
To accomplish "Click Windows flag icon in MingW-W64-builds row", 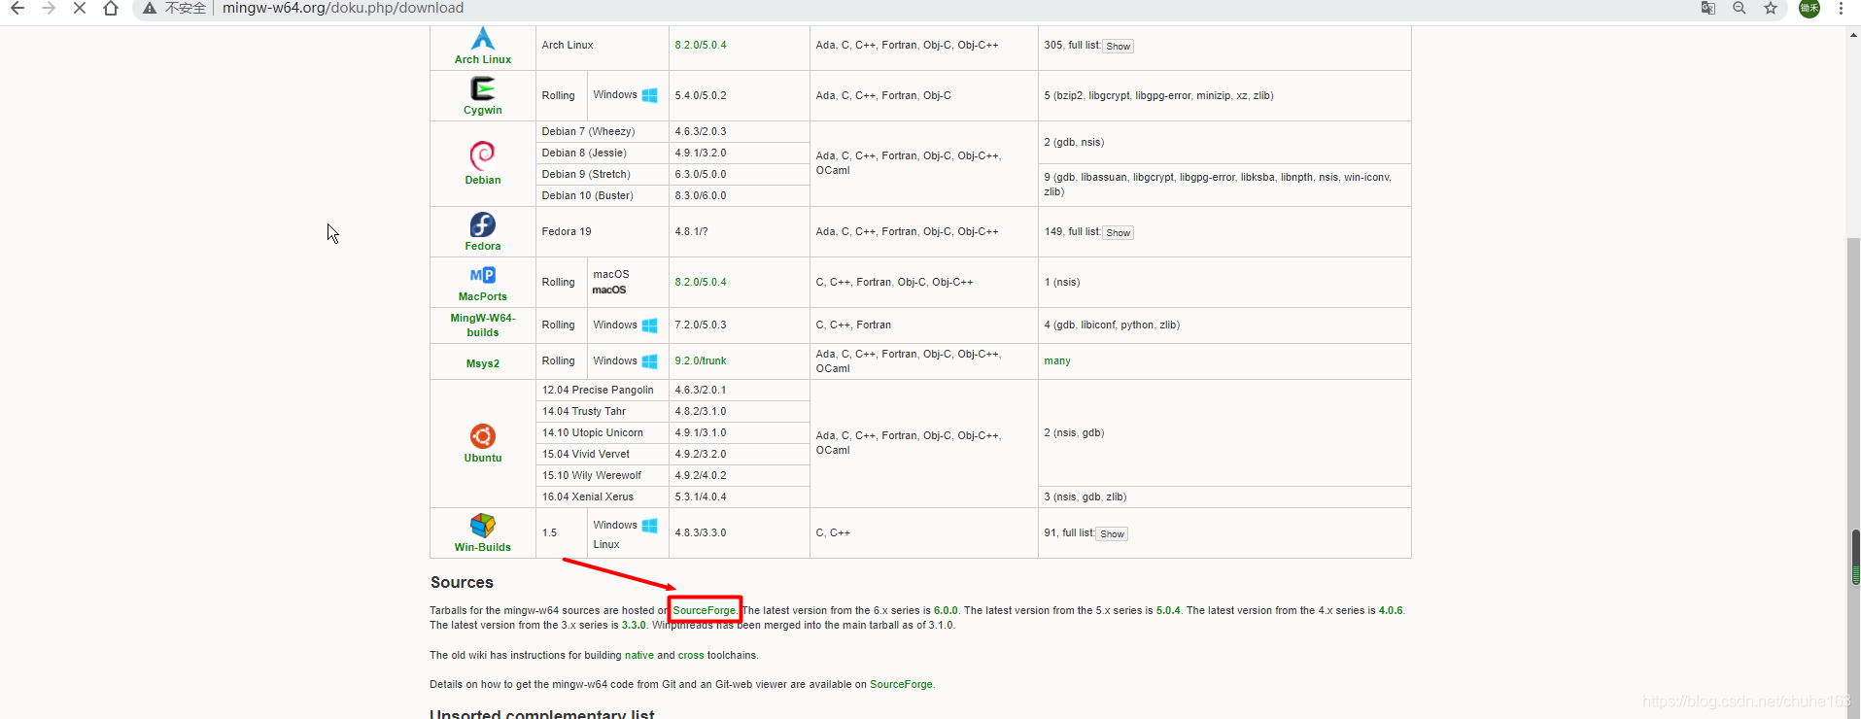I will (650, 325).
